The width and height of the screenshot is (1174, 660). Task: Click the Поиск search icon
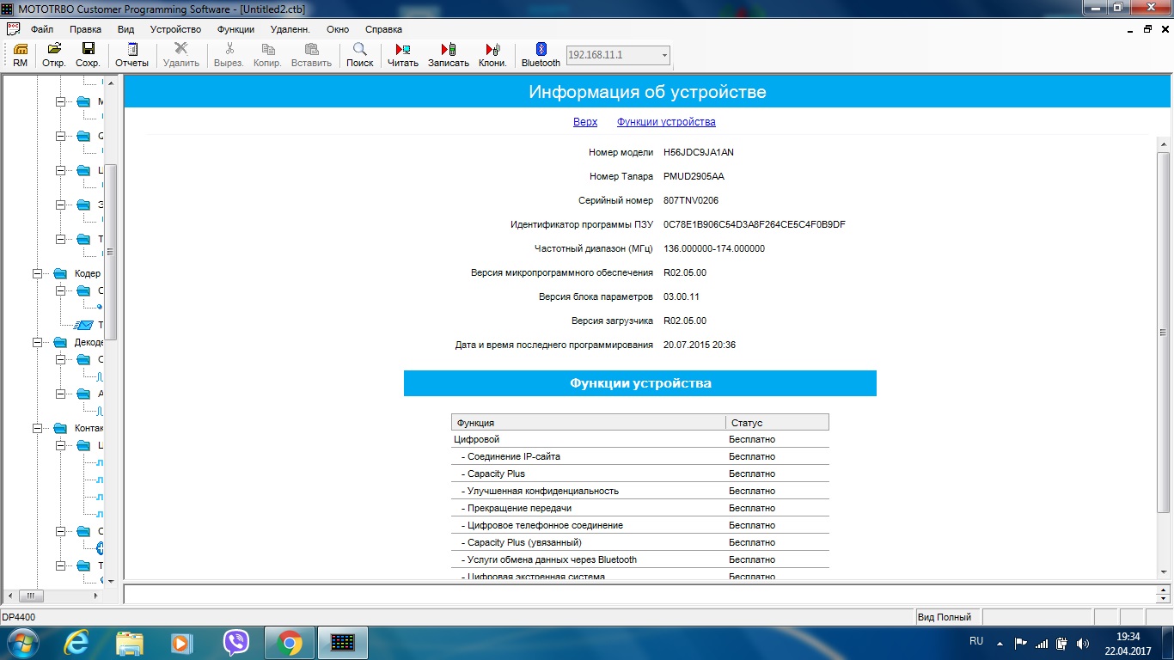(359, 55)
